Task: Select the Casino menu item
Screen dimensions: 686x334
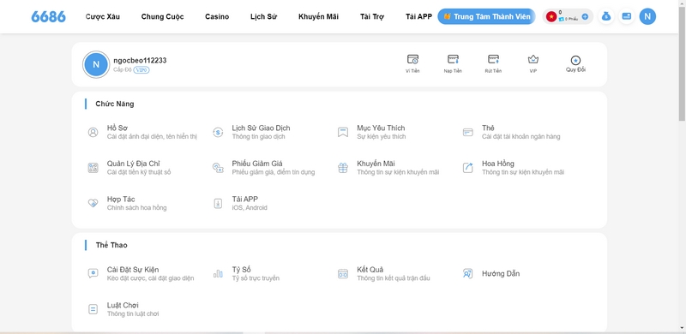Action: tap(217, 16)
